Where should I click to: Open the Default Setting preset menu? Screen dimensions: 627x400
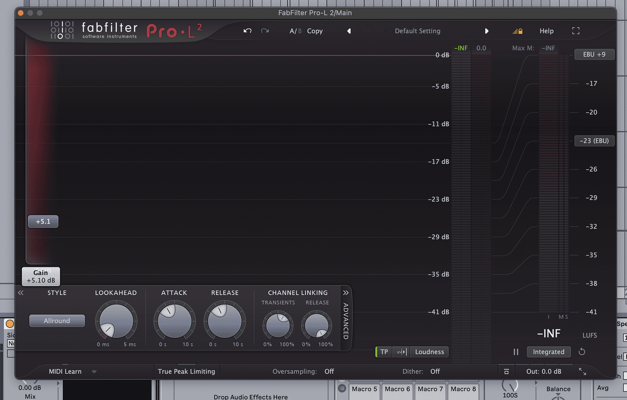[x=418, y=31]
